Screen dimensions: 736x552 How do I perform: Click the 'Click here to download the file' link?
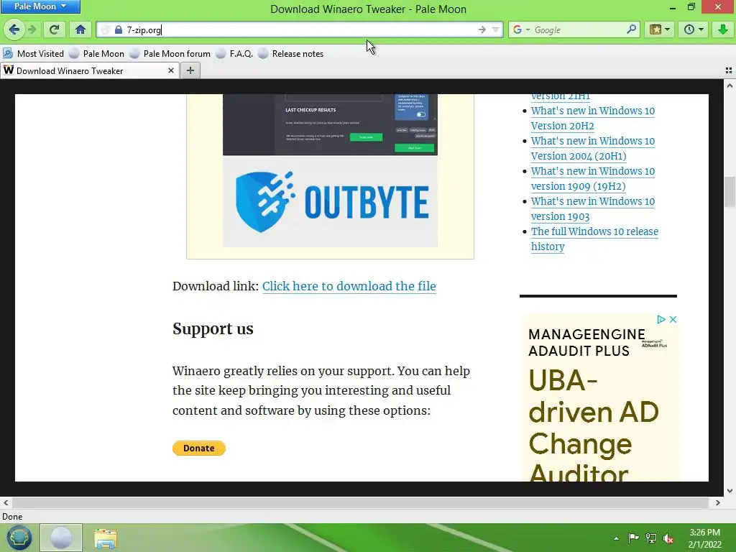[x=349, y=286]
